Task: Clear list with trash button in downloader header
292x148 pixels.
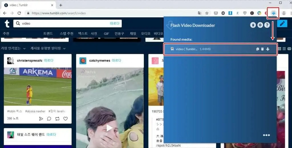Action: pyautogui.click(x=253, y=25)
